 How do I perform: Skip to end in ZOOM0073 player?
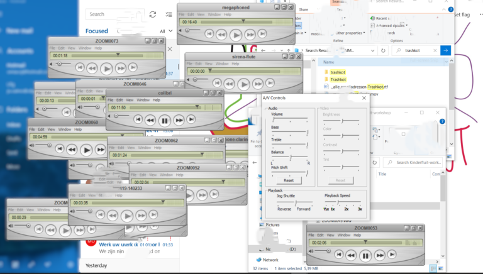(133, 67)
